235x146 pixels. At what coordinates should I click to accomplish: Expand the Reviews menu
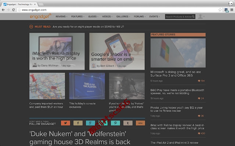click(61, 16)
